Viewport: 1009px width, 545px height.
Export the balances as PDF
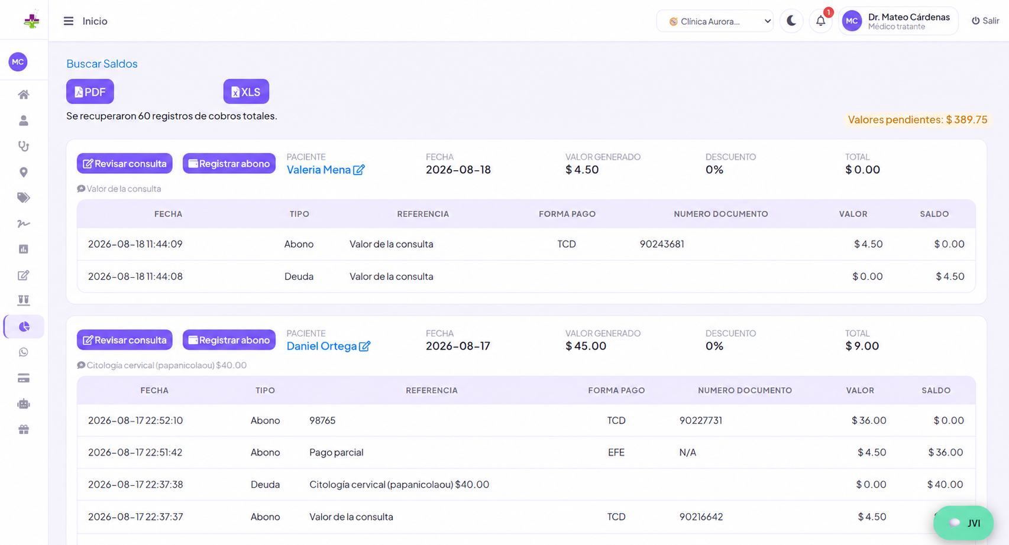(90, 92)
